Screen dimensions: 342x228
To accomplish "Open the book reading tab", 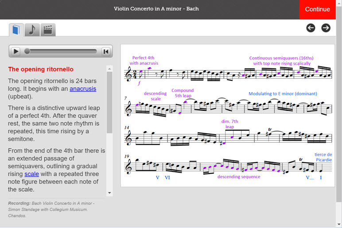I will 16,30.
